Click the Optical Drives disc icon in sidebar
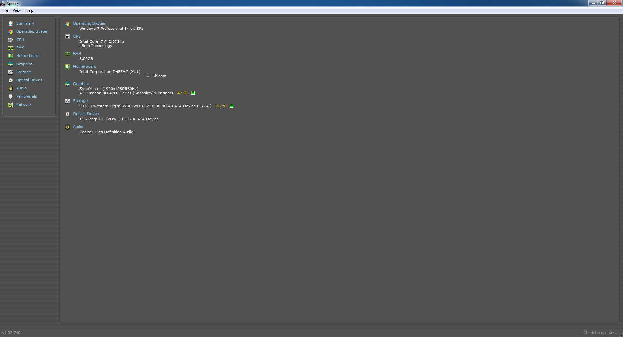623x337 pixels. 11,80
